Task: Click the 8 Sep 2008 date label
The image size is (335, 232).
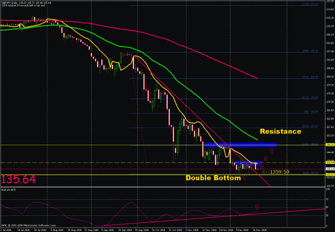Action: [108, 230]
